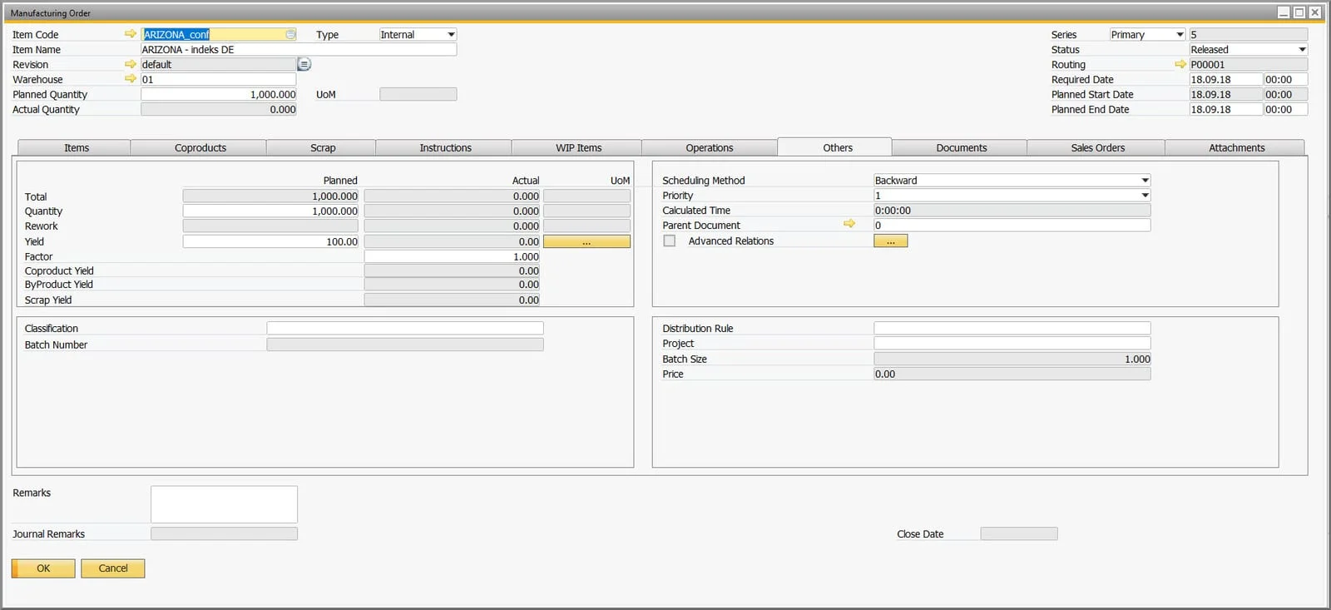Minimize the Manufacturing Order window

[x=1284, y=12]
